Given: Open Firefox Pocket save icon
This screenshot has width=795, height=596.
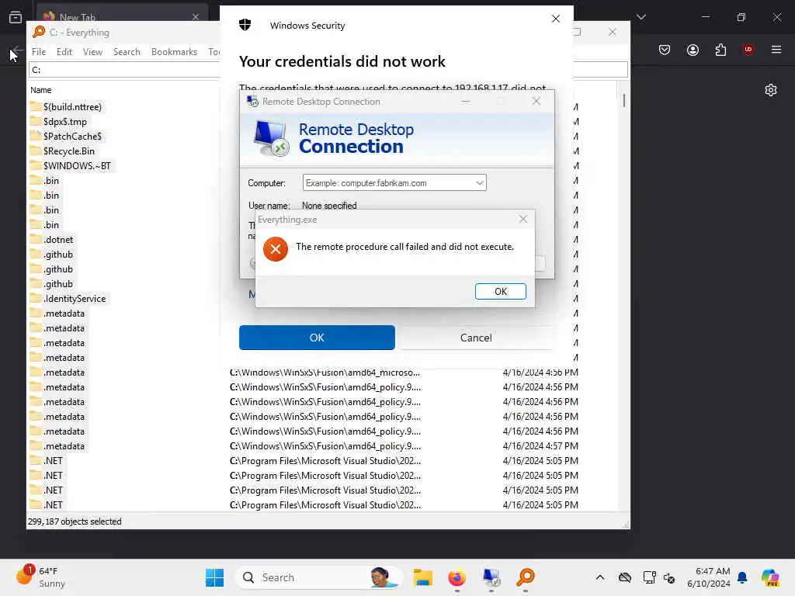Looking at the screenshot, I should [x=665, y=50].
